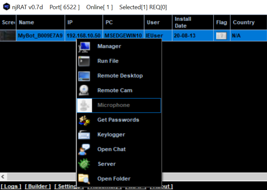Choose the Open Folder icon

click(84, 179)
